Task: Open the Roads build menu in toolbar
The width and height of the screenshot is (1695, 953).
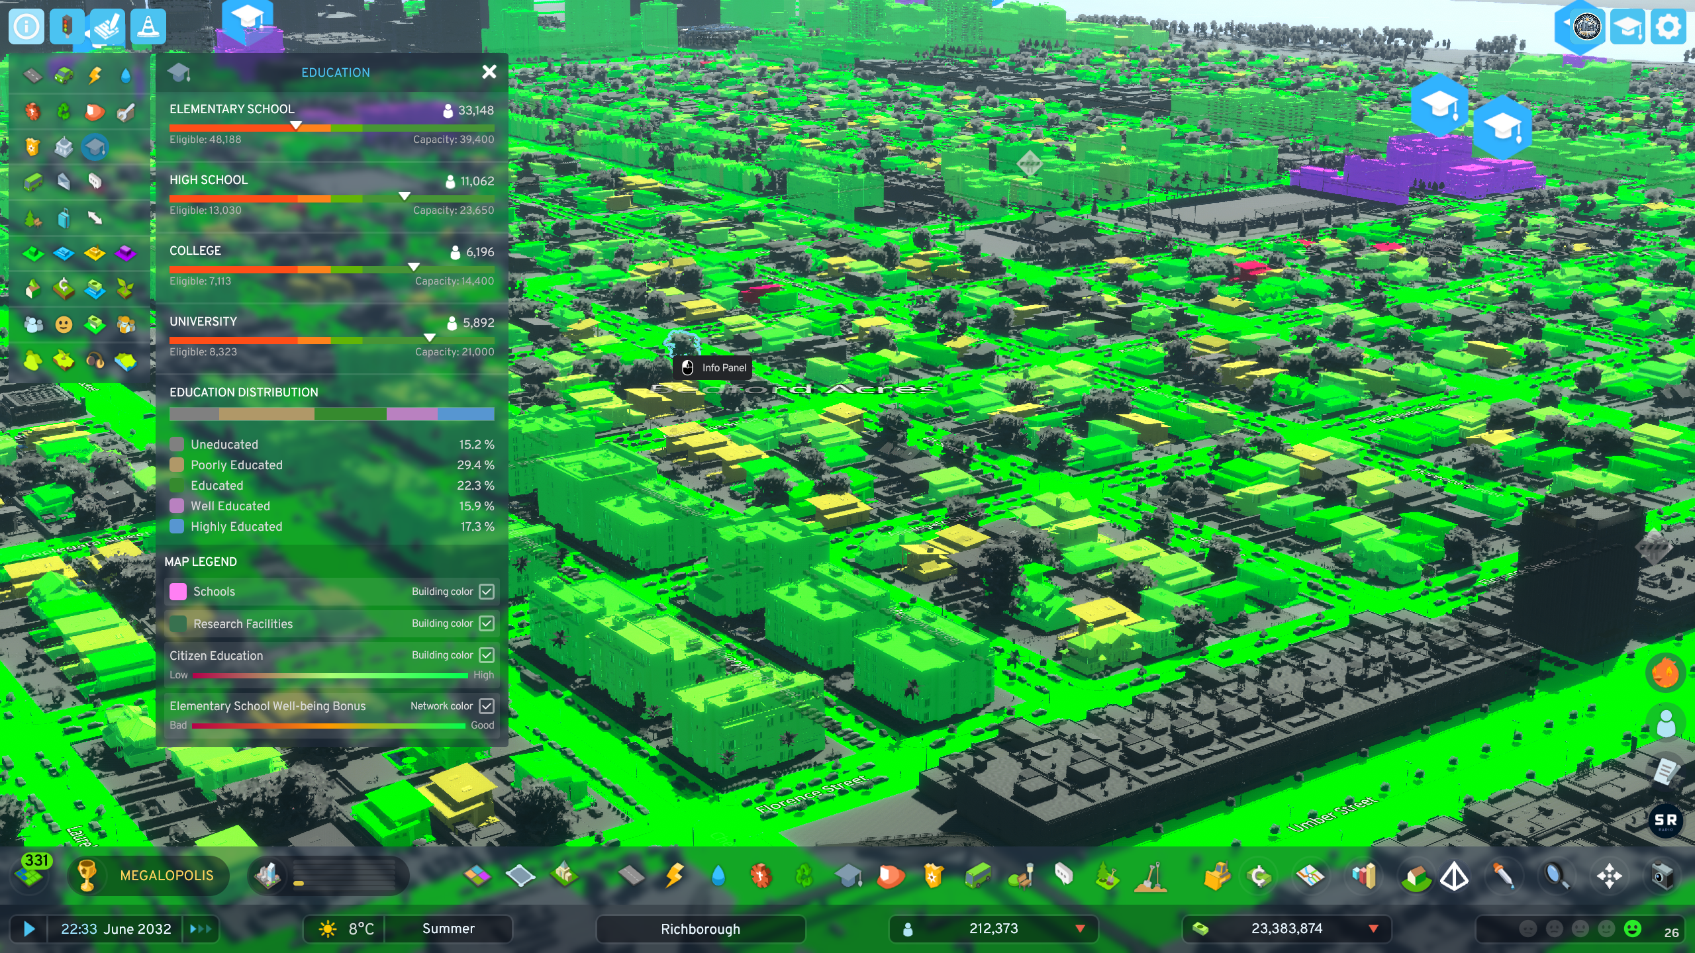Action: click(631, 876)
